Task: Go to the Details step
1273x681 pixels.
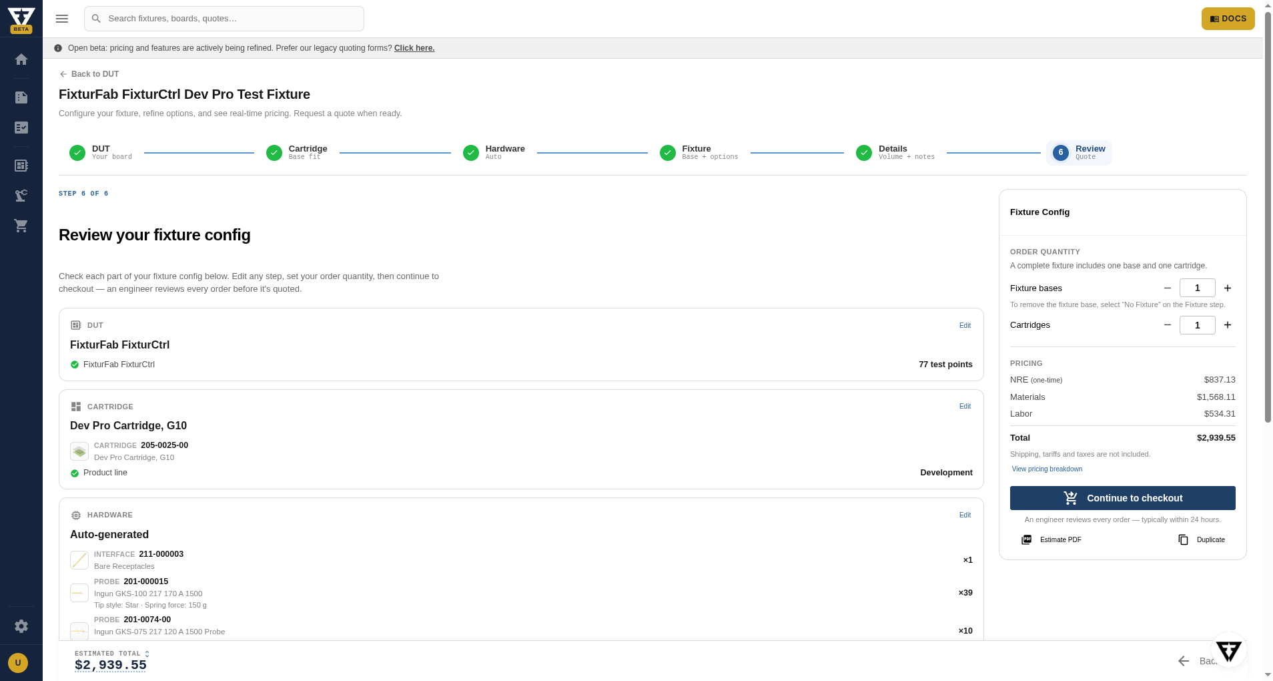Action: (x=895, y=153)
